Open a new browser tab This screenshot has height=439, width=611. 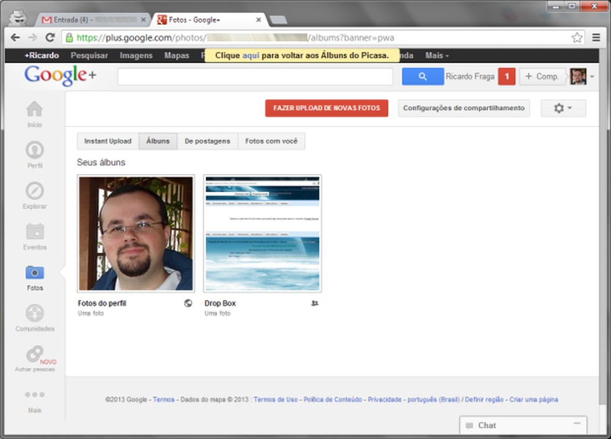tap(278, 19)
